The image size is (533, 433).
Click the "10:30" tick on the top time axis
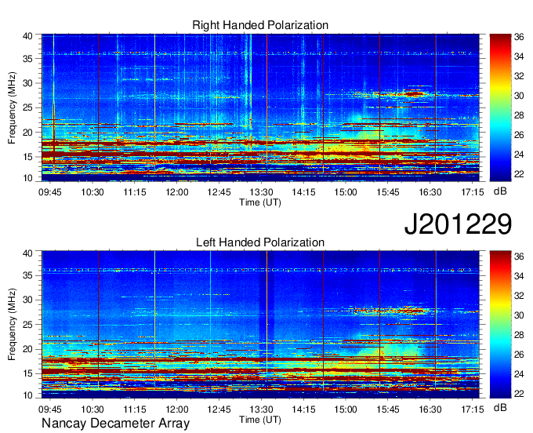[92, 192]
